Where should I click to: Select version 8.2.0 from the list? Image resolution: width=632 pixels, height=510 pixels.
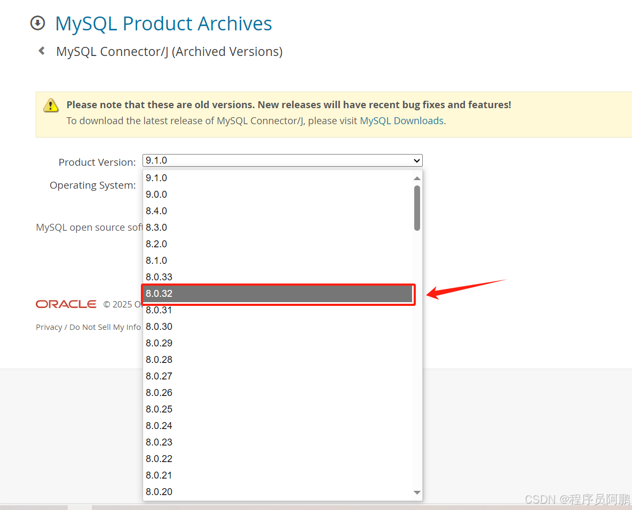click(x=278, y=244)
